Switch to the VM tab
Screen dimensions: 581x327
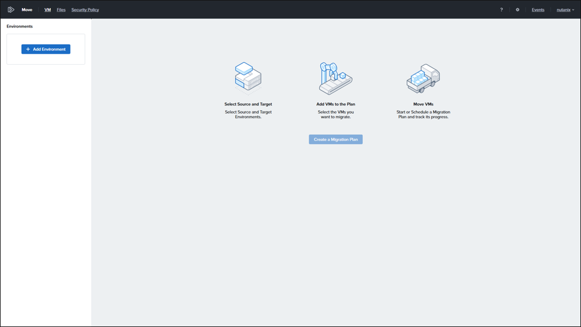pyautogui.click(x=48, y=10)
